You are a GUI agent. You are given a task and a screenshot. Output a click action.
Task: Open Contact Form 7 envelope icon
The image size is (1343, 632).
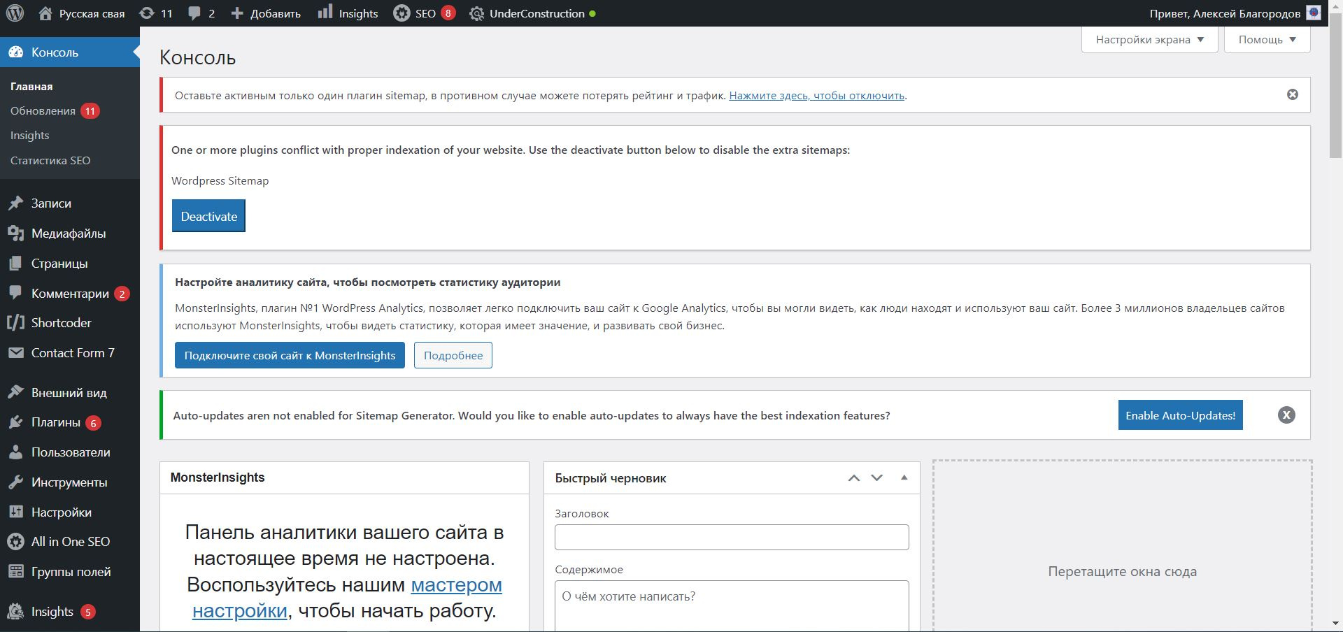point(15,353)
